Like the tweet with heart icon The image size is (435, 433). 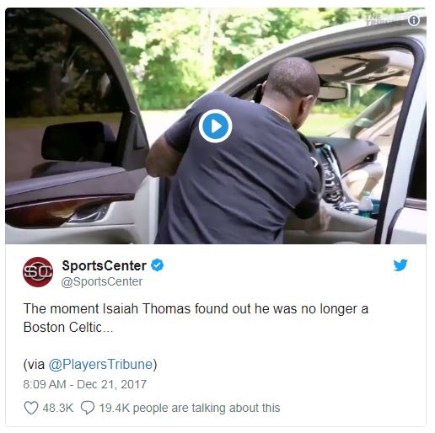[31, 408]
